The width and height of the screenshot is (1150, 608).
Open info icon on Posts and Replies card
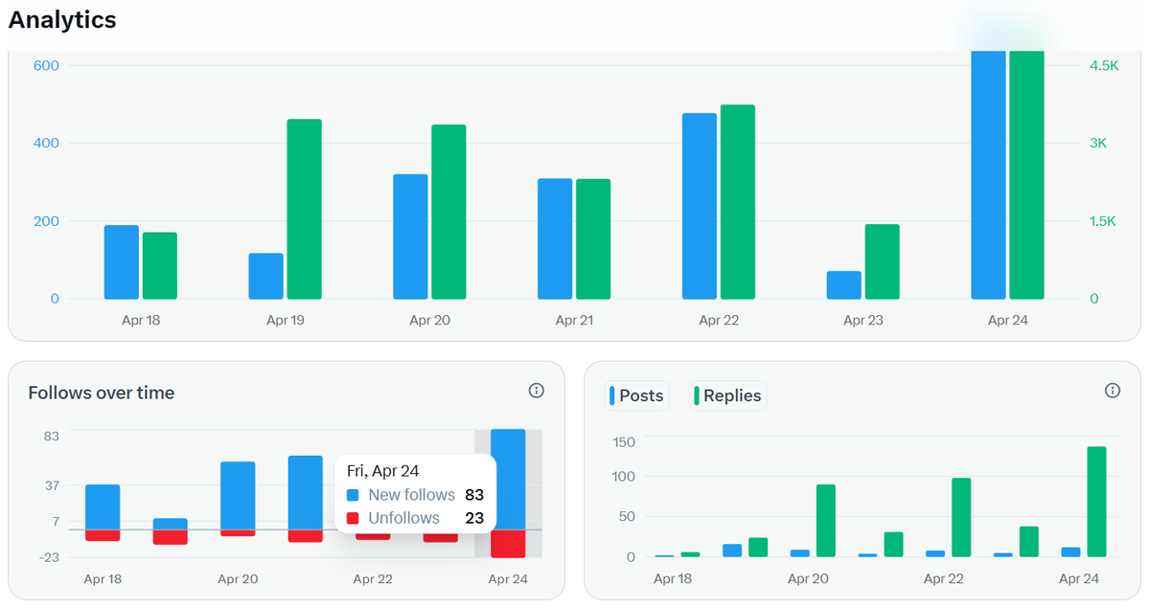point(1113,391)
